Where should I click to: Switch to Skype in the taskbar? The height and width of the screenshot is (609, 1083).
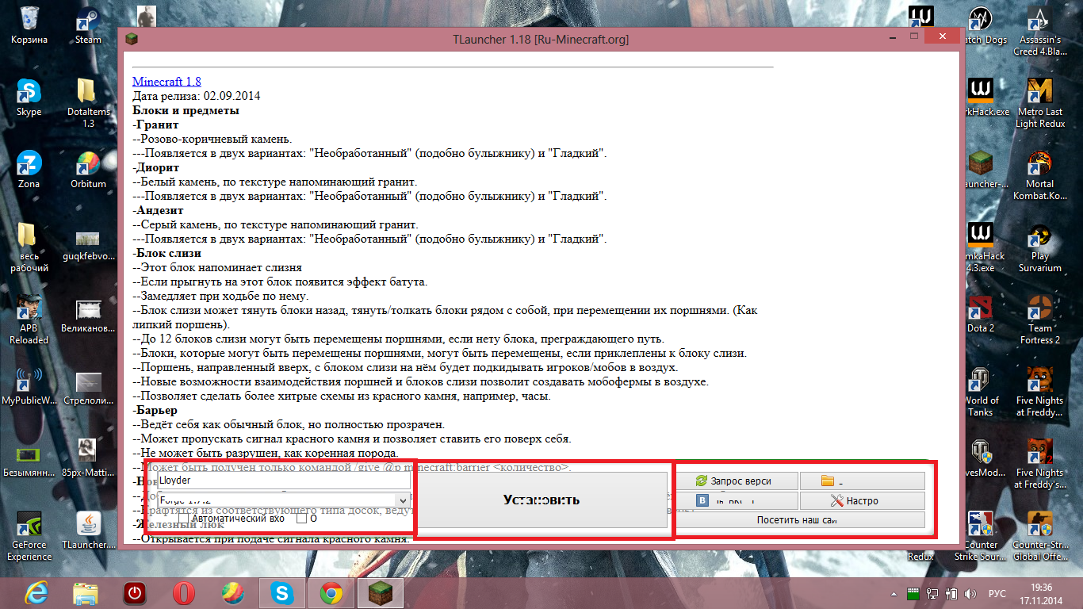[282, 593]
